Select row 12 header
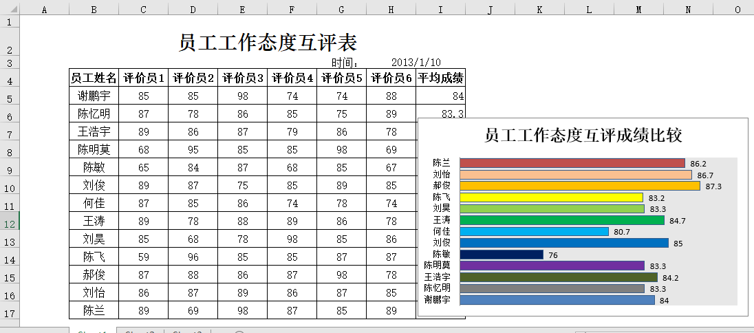754x333 pixels. (10, 222)
